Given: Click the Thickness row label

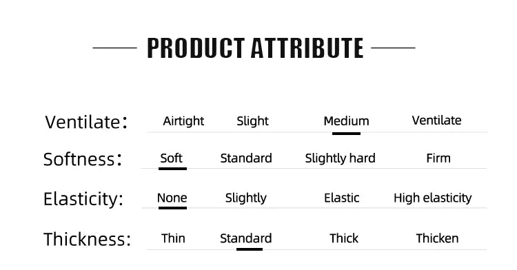Looking at the screenshot, I should click(x=87, y=239).
